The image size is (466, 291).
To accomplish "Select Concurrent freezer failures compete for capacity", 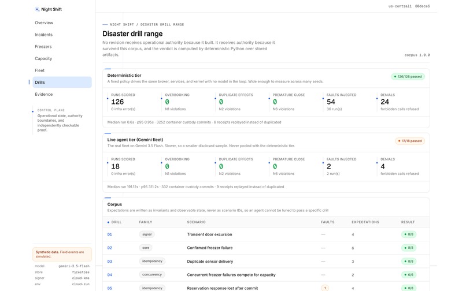I will click(231, 275).
